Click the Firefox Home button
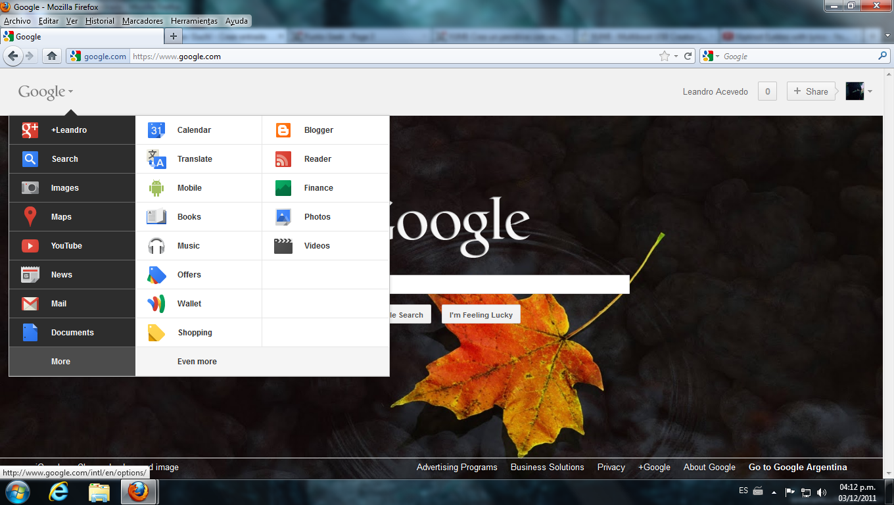The height and width of the screenshot is (505, 894). [x=52, y=56]
